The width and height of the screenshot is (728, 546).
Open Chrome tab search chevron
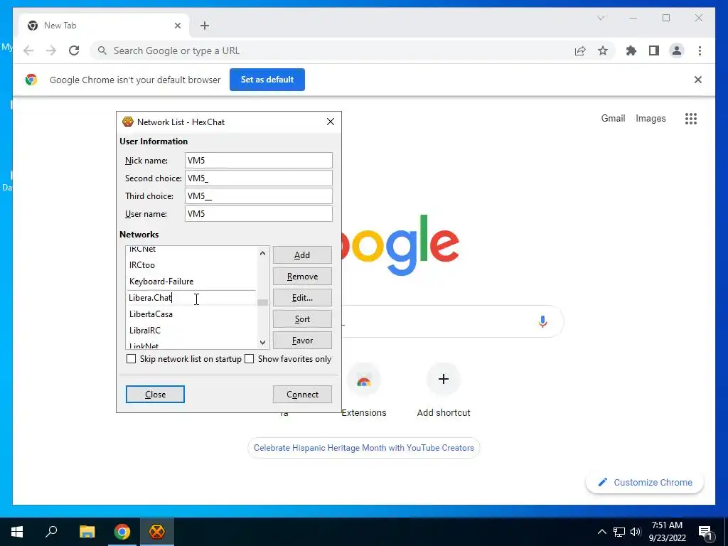601,18
